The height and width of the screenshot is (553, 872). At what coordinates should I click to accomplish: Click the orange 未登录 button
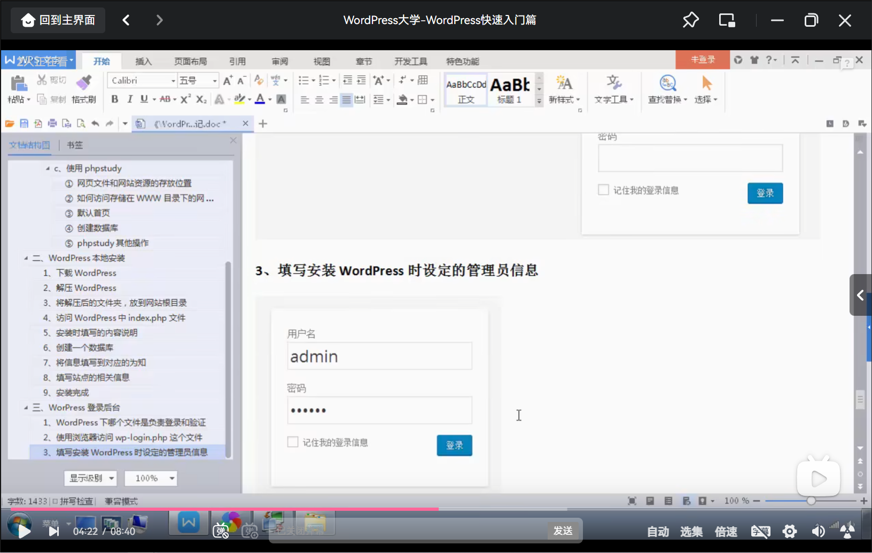click(703, 60)
